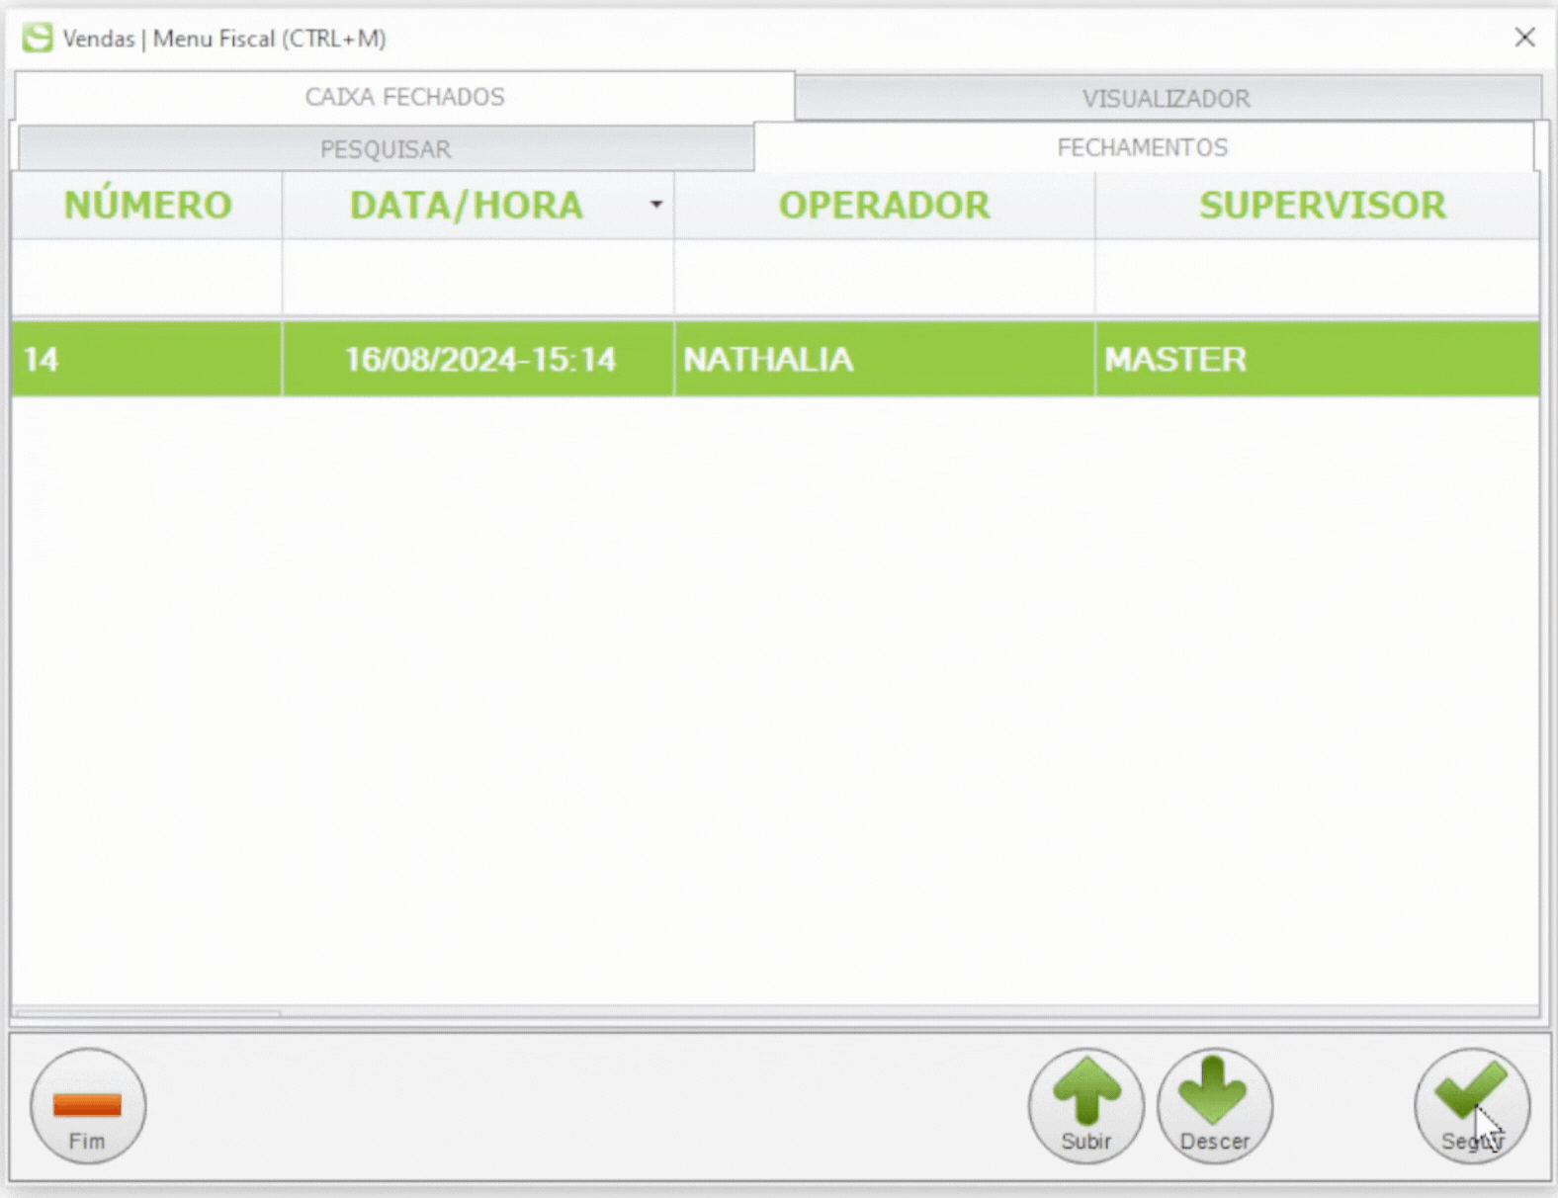
Task: Click the DATA/HORA column header text
Action: tap(467, 205)
